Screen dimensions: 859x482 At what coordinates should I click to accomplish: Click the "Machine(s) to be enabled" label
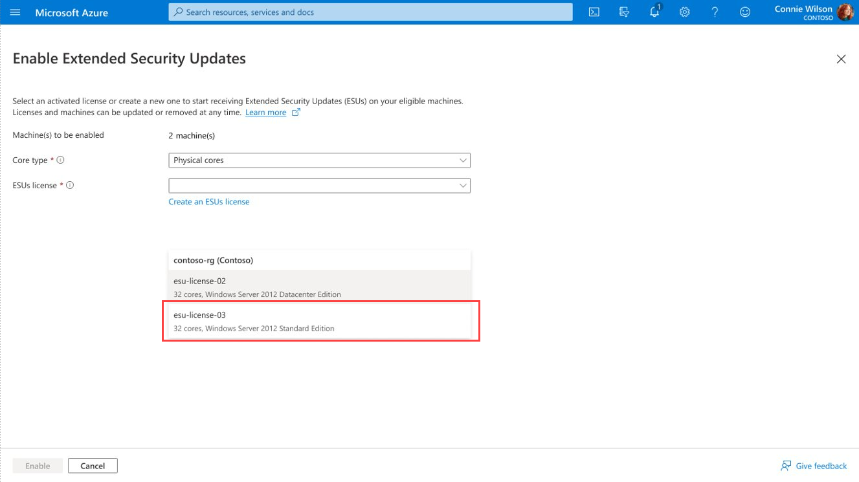(x=58, y=135)
